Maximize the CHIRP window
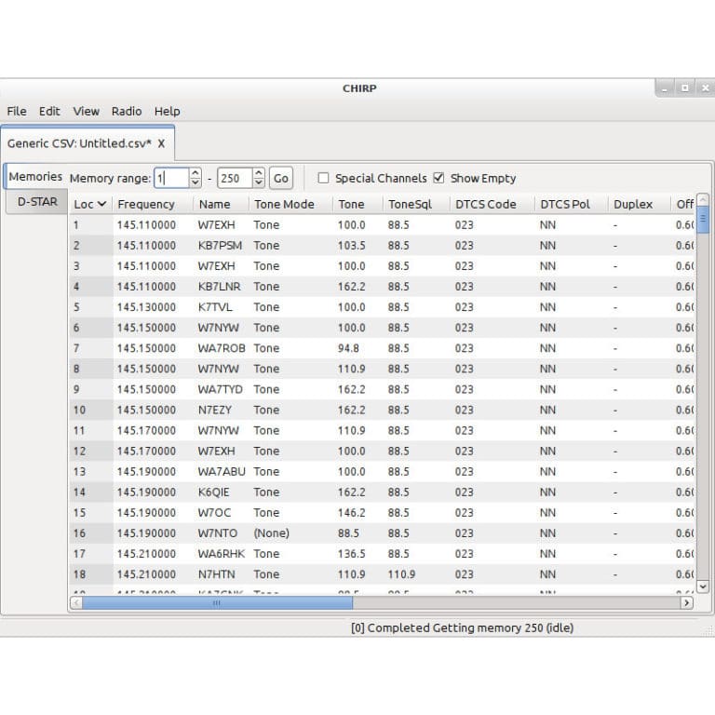Viewport: 715px width, 715px height. click(684, 88)
